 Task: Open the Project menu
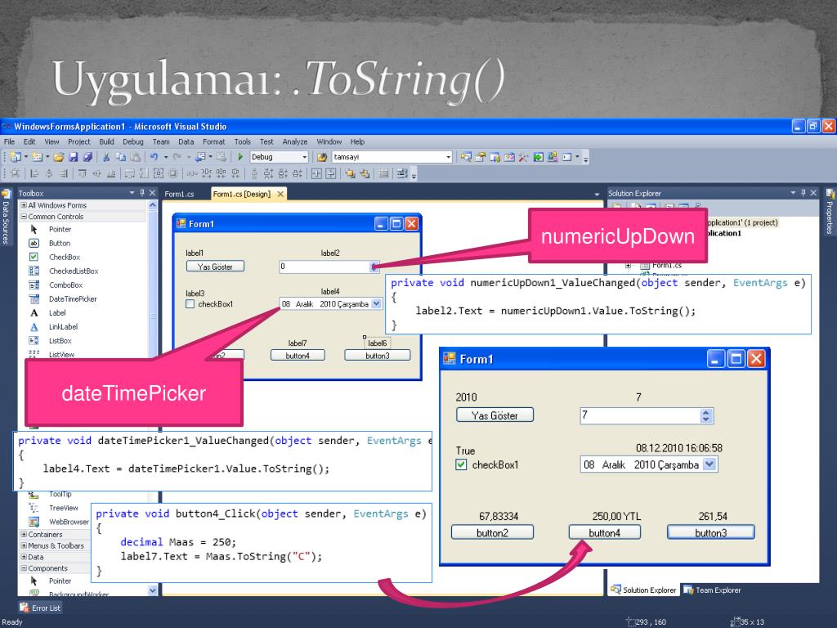79,142
